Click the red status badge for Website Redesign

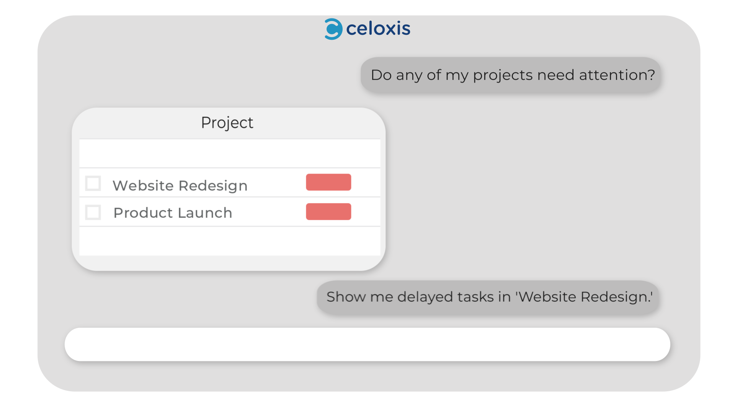[328, 182]
